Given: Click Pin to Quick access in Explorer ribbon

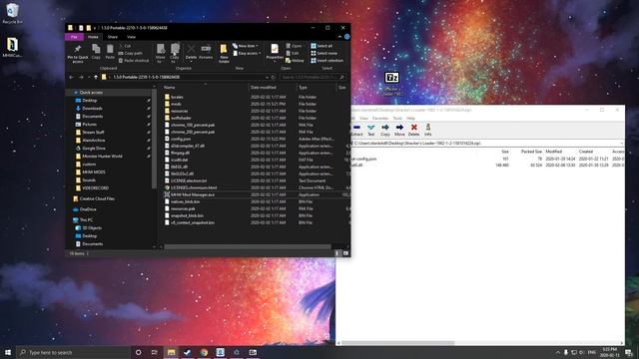Looking at the screenshot, I should click(x=78, y=53).
